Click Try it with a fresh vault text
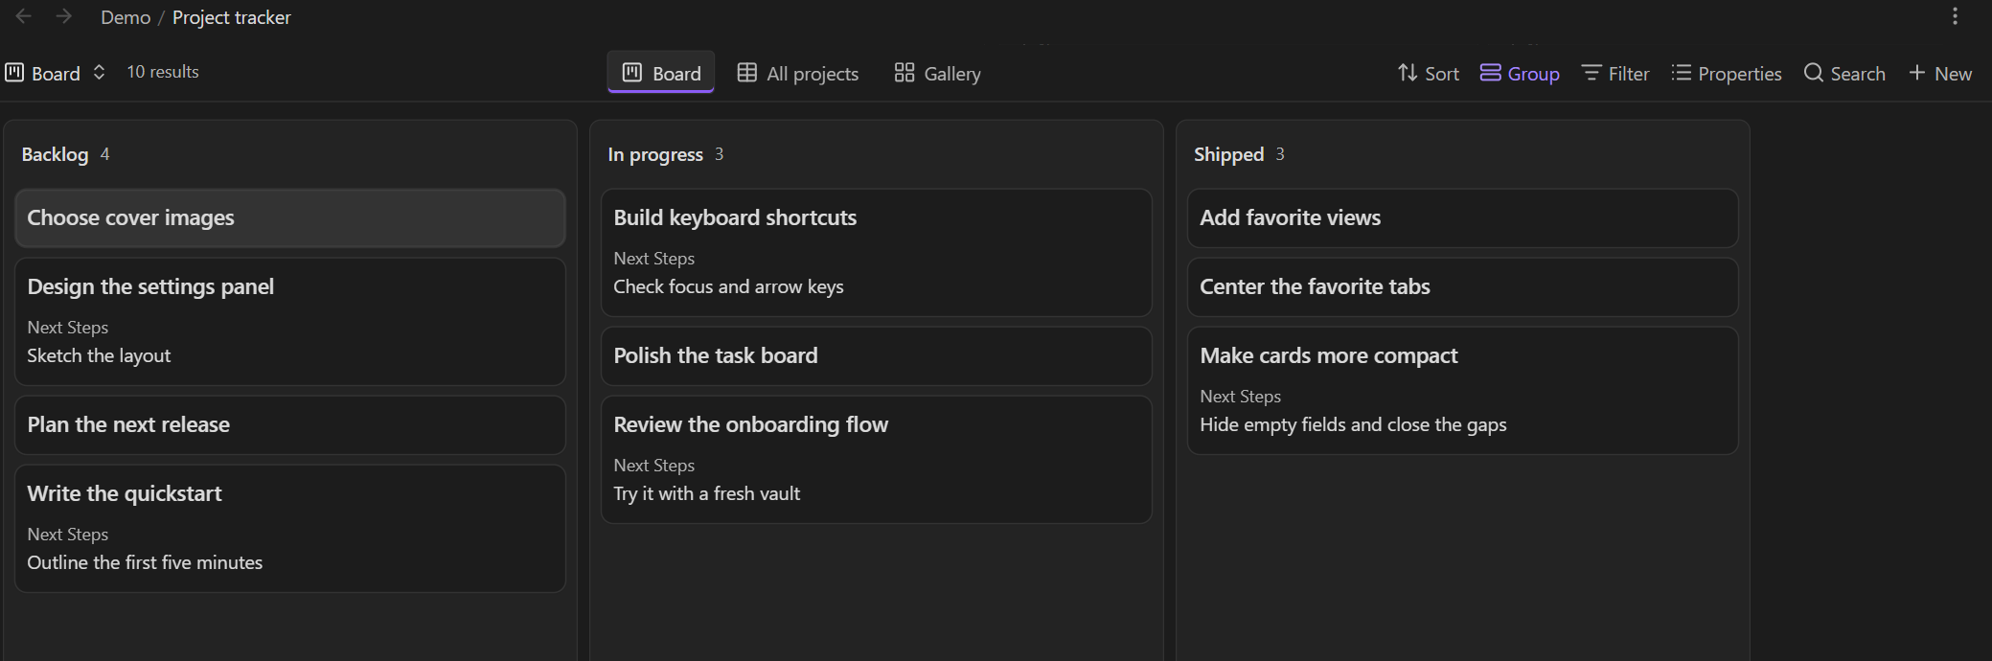The width and height of the screenshot is (1992, 661). (x=707, y=493)
